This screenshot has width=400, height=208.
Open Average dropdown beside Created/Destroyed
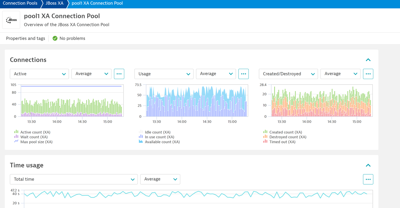point(340,74)
